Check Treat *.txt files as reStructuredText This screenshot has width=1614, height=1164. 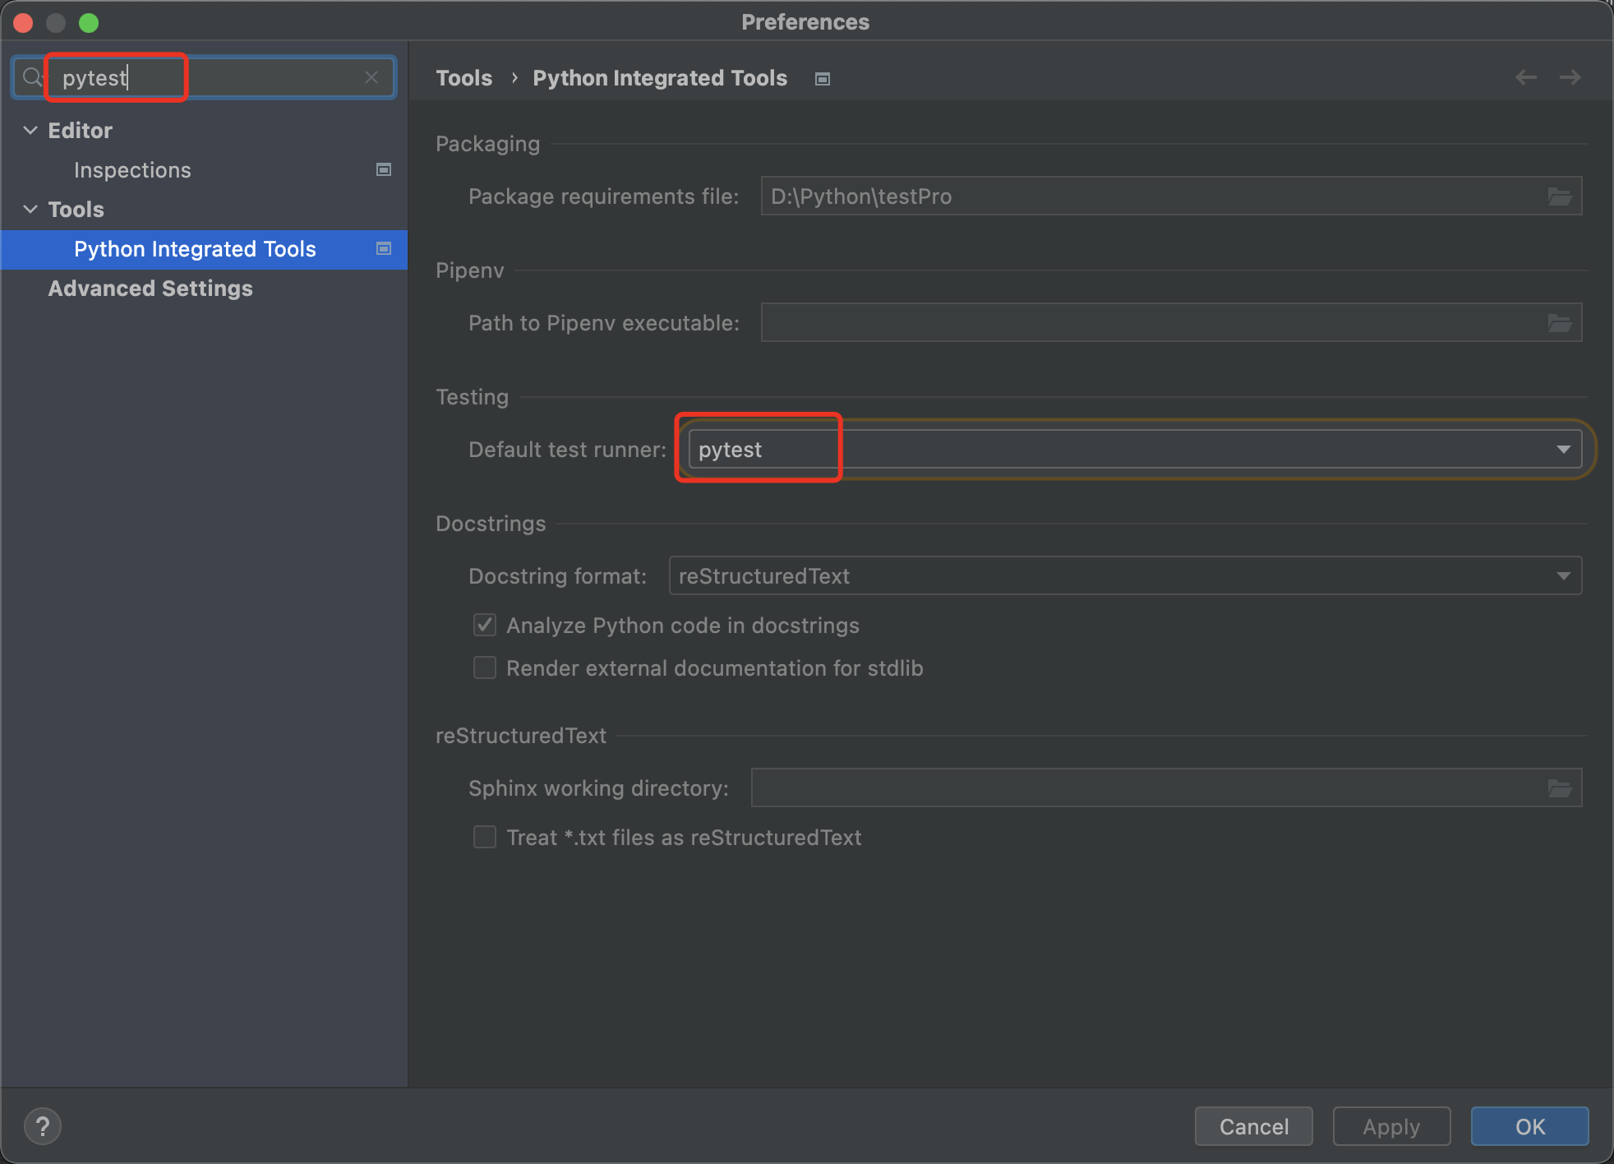pyautogui.click(x=485, y=838)
